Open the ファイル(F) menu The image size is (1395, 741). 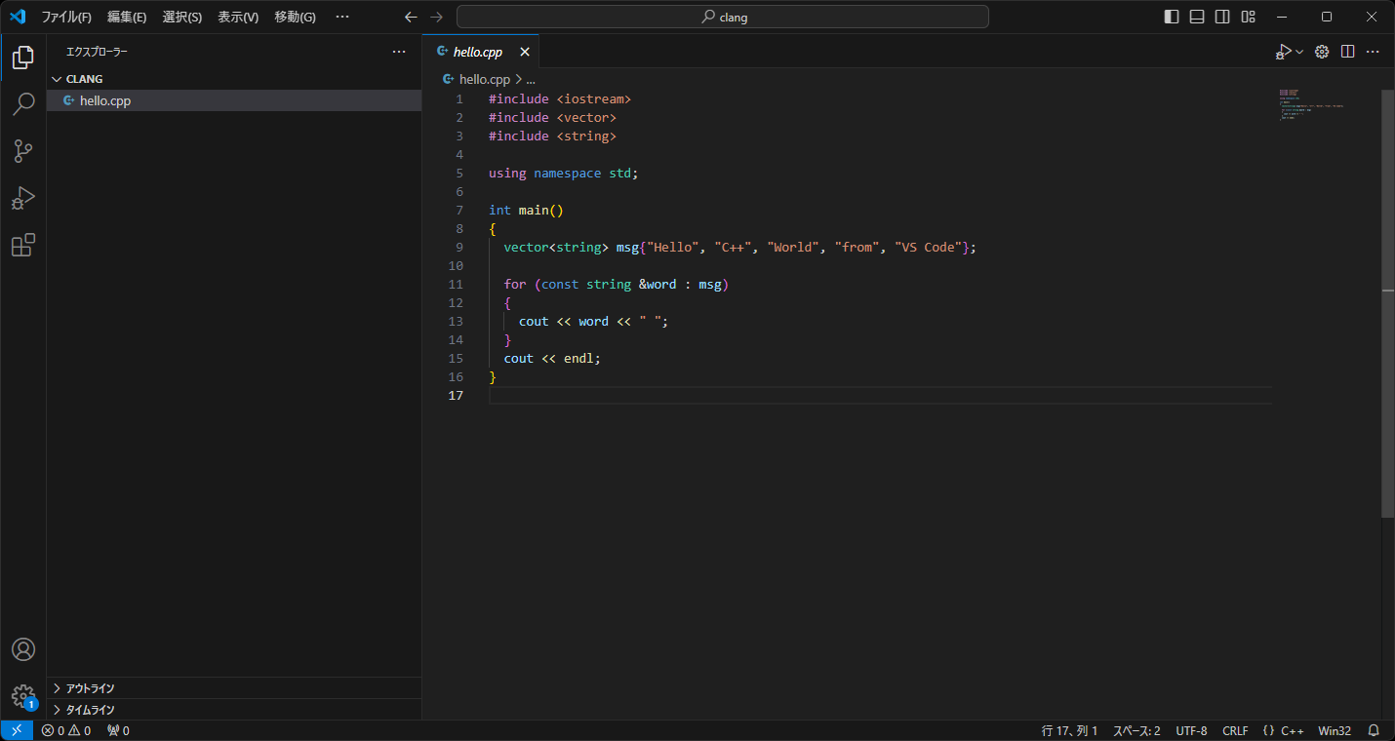pos(66,17)
